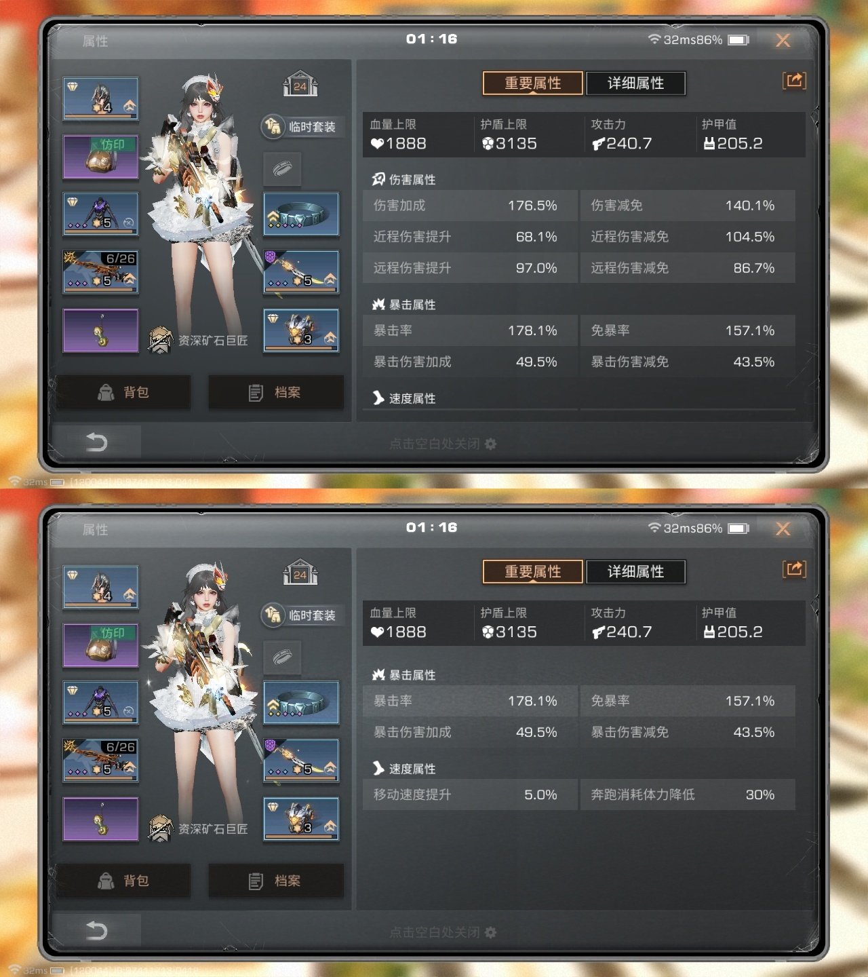Toggle 临时套装 outfit in the lower screenshot
868x977 pixels.
[x=303, y=615]
